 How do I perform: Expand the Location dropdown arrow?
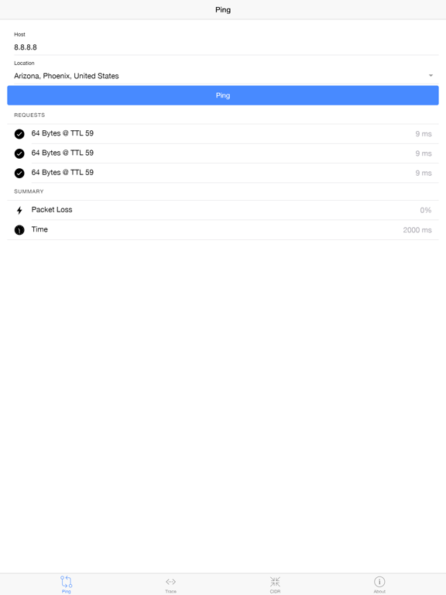tap(431, 75)
